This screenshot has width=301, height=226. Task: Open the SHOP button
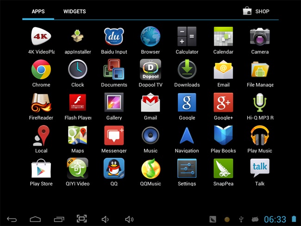coord(256,11)
